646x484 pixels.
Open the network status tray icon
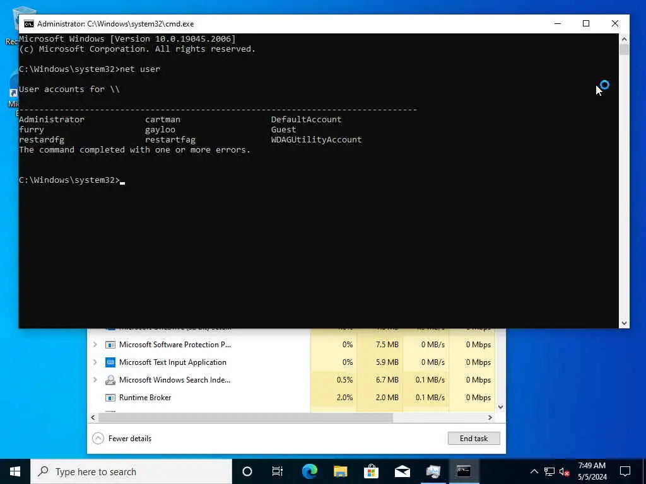549,471
